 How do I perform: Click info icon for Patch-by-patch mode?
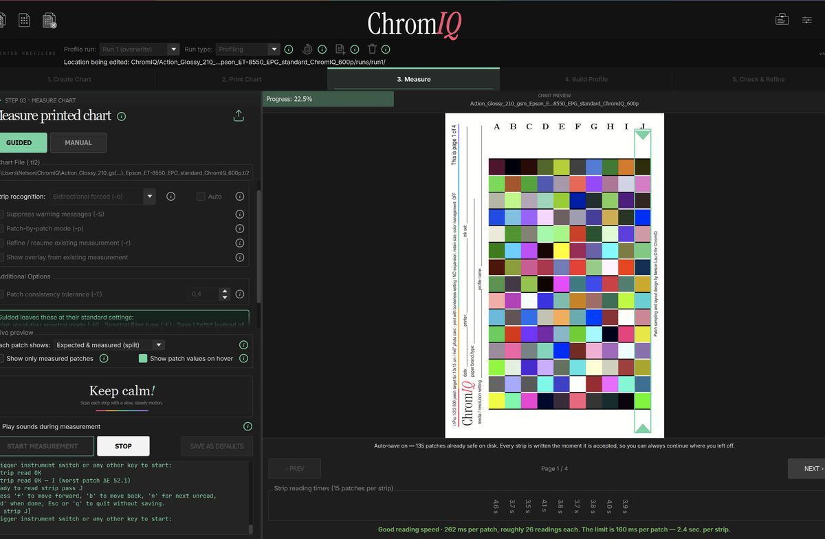coord(240,228)
